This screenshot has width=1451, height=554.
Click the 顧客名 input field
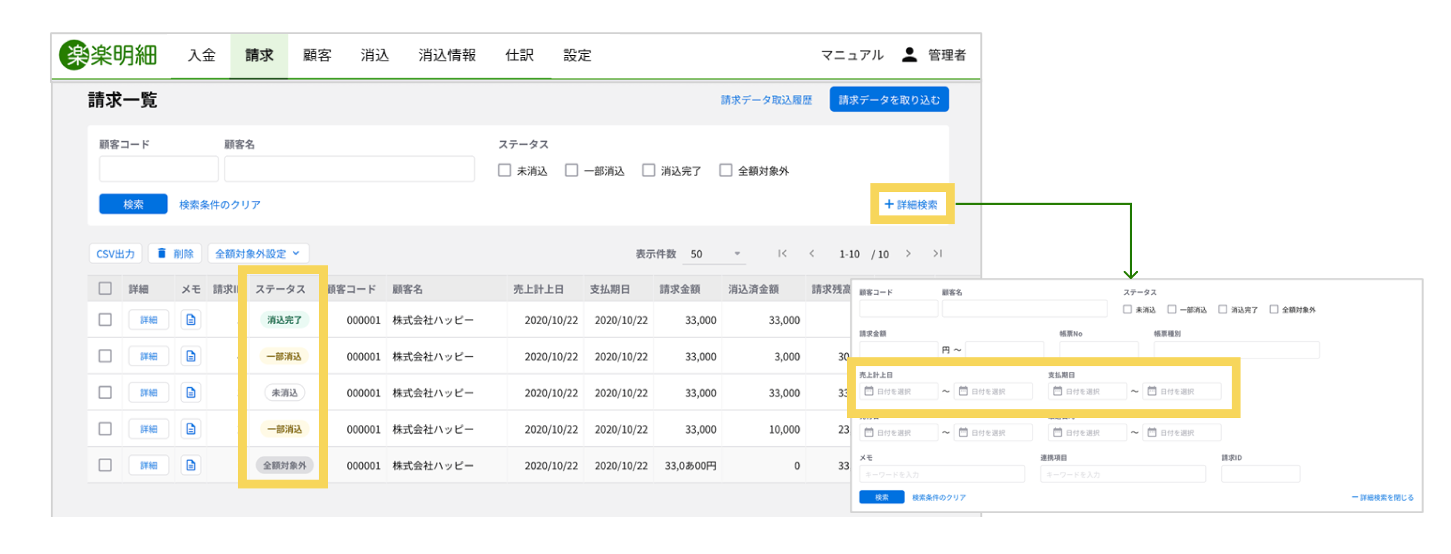[349, 169]
